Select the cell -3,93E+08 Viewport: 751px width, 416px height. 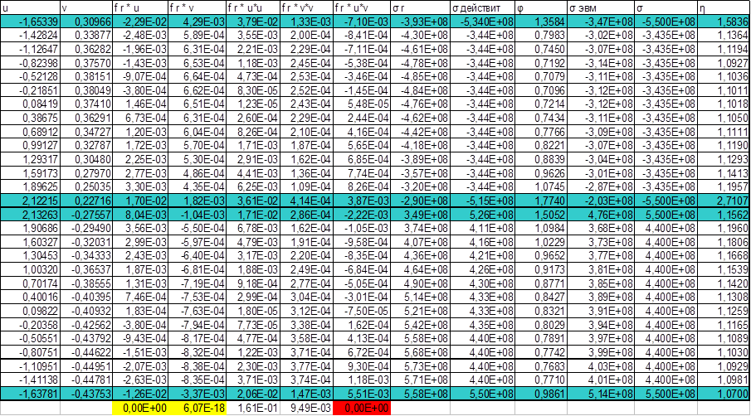[x=420, y=22]
